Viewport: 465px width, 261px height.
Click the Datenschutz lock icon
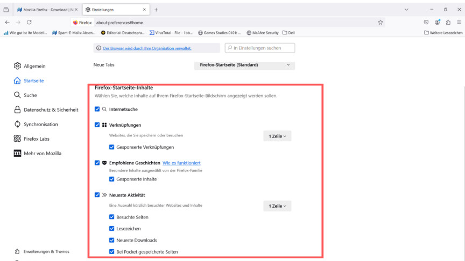tap(17, 110)
